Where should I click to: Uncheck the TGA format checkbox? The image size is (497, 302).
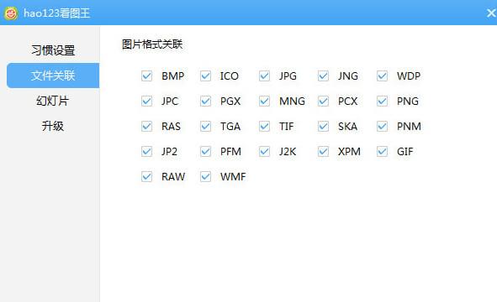click(x=206, y=126)
